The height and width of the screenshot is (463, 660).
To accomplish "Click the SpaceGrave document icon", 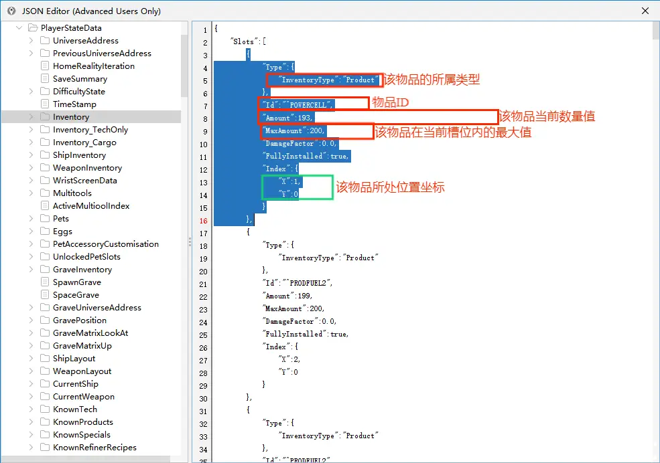I will click(x=45, y=294).
